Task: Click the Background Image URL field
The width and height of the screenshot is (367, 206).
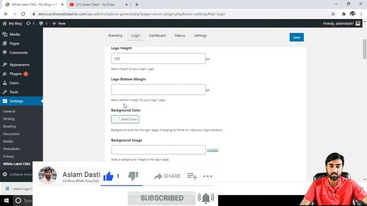Action: click(158, 150)
